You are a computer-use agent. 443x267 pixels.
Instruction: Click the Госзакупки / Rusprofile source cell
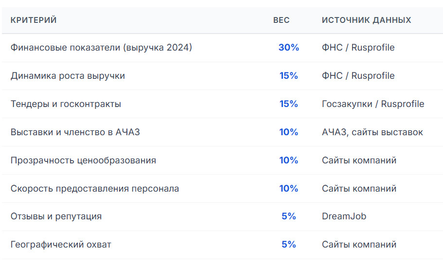coord(373,104)
